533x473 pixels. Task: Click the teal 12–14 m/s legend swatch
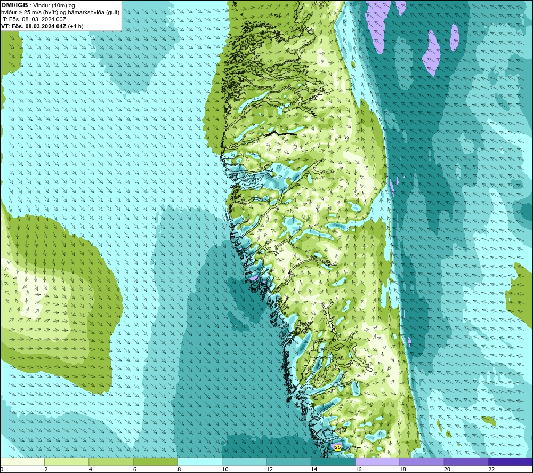coord(288,461)
